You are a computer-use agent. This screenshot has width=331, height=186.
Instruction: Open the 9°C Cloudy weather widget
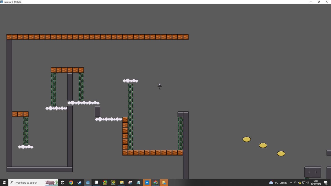coord(278,183)
